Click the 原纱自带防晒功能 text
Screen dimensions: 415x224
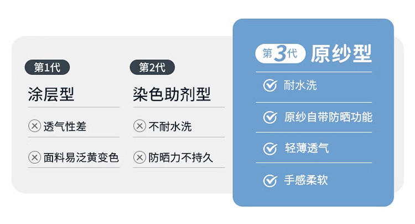coord(328,117)
